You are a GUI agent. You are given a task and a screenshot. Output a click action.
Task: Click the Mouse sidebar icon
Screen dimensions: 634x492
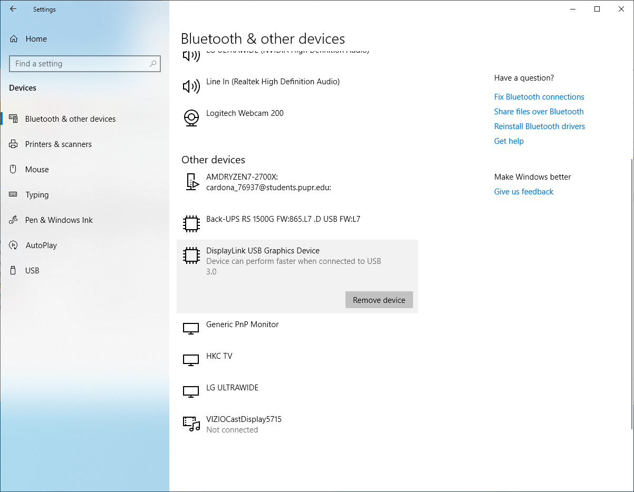[x=14, y=170]
